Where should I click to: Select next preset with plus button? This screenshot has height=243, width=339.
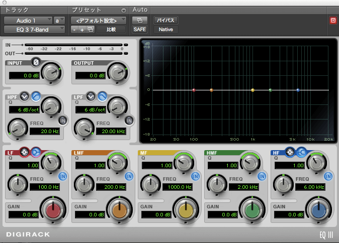[82, 30]
